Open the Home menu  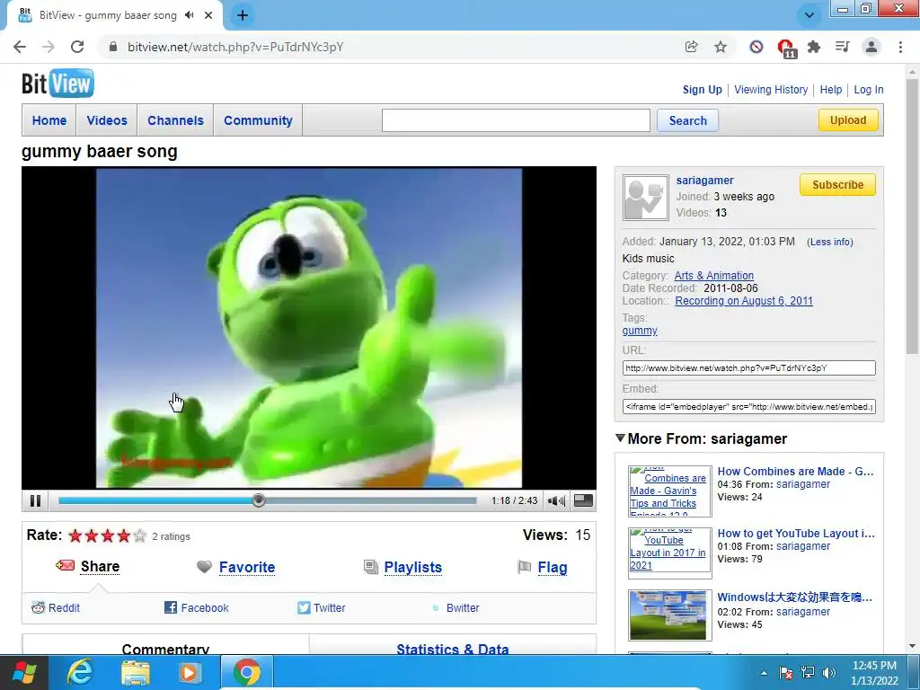(x=49, y=120)
